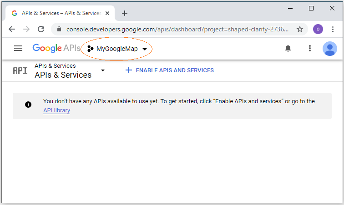
Task: Reload the current page
Action: coord(41,29)
